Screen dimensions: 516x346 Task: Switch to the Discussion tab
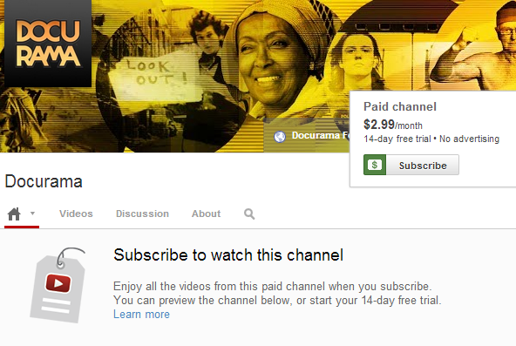(142, 214)
